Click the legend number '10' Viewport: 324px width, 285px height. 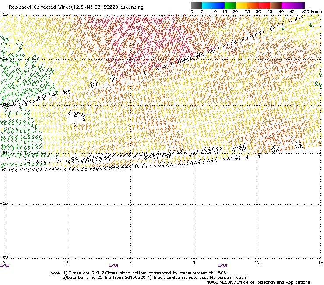pyautogui.click(x=214, y=12)
